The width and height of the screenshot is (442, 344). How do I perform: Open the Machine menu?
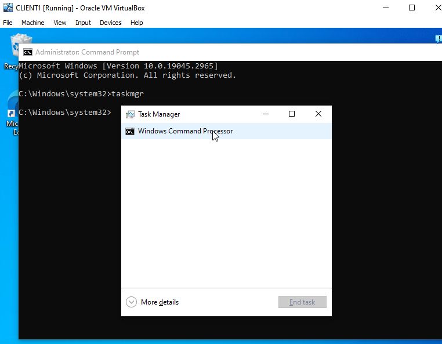coord(32,23)
